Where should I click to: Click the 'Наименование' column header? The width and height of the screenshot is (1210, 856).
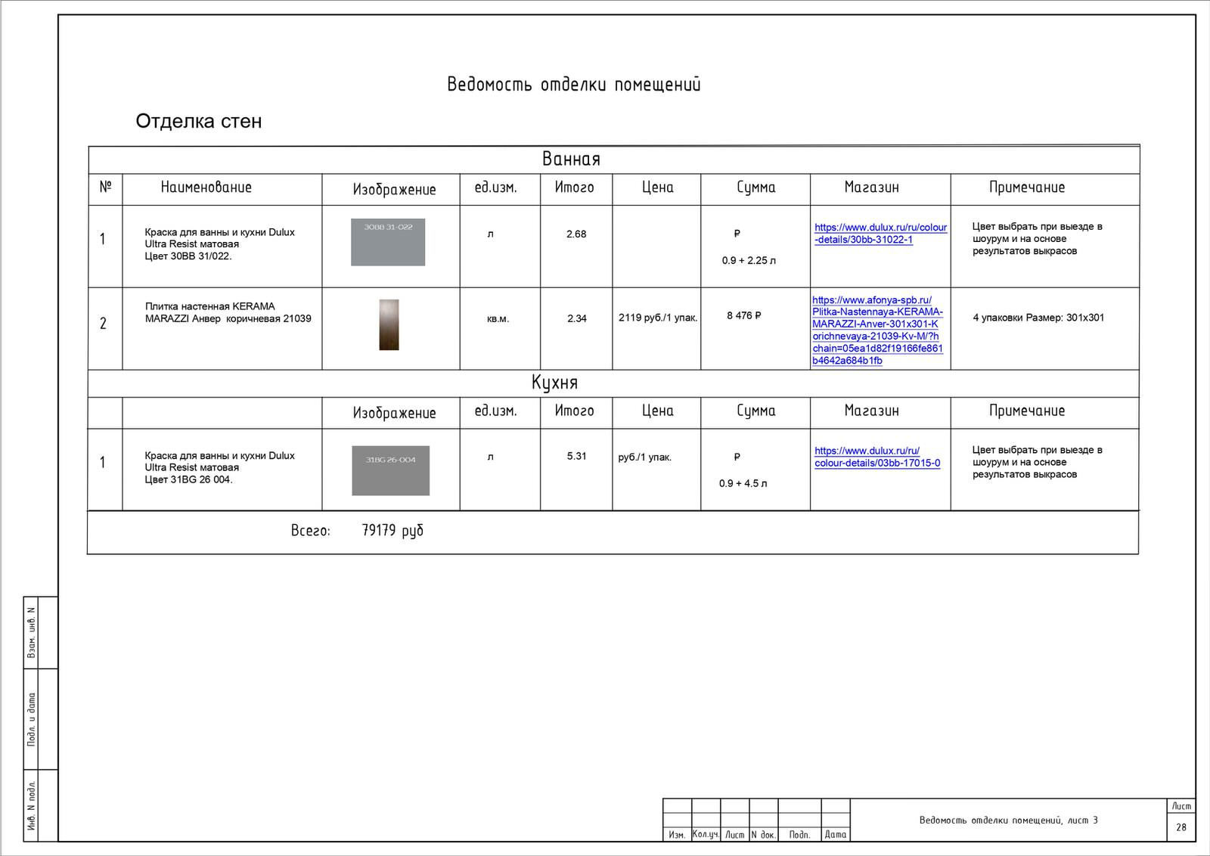(206, 187)
